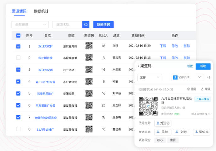Open the 充值充5000送500 name link
Screen dimensions: 216x151
pyautogui.click(x=45, y=118)
